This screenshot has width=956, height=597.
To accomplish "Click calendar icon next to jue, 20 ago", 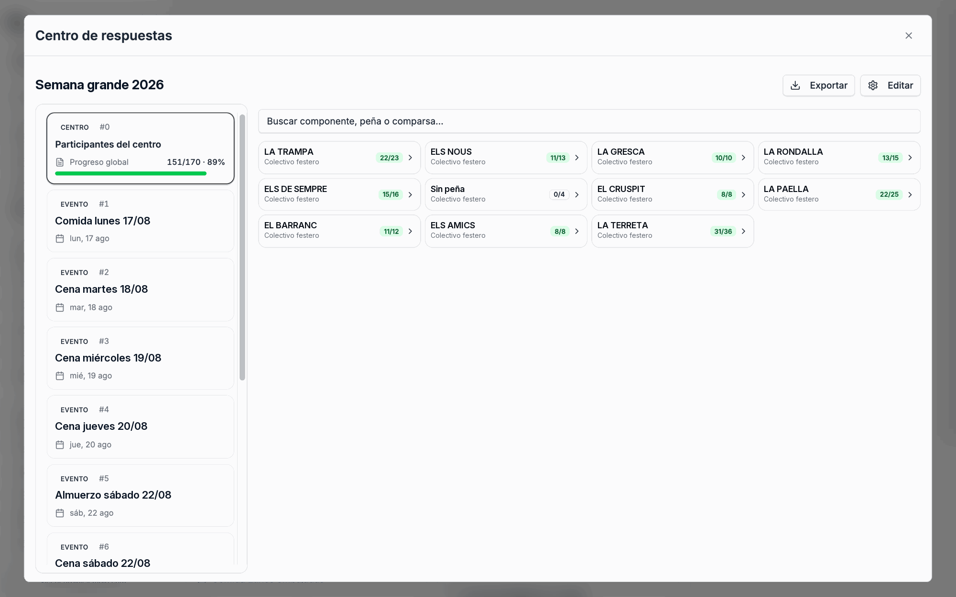I will [x=60, y=445].
